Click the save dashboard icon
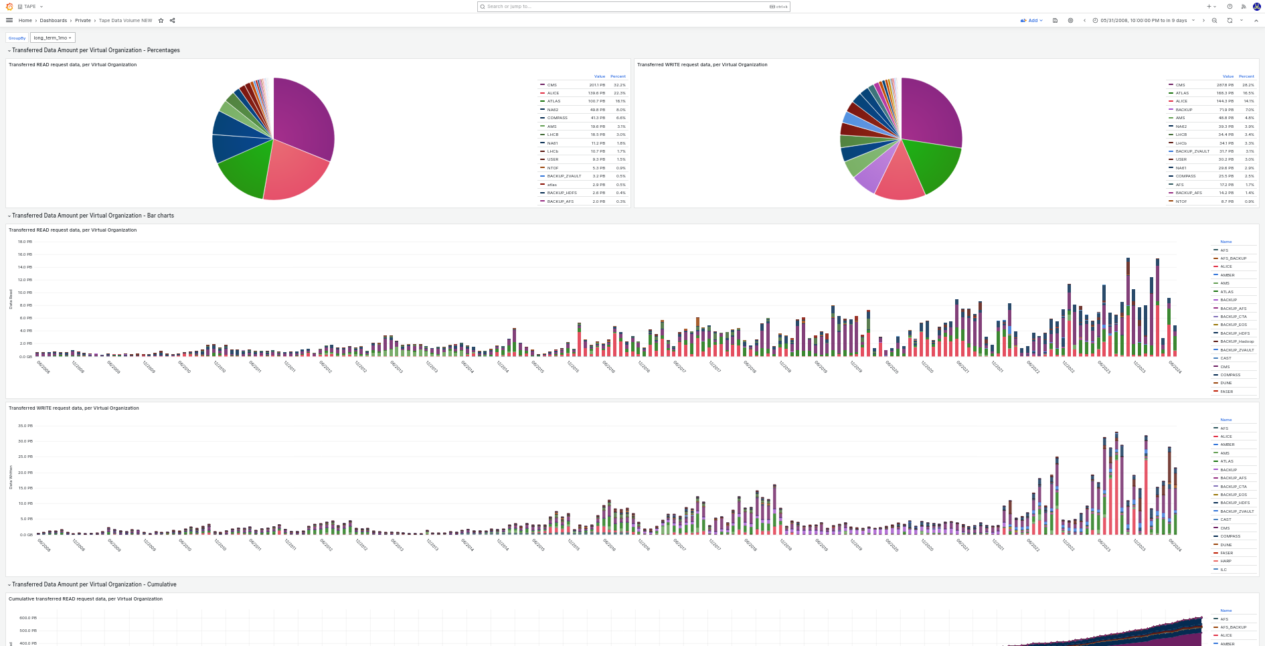Viewport: 1265px width, 646px height. [x=1054, y=21]
